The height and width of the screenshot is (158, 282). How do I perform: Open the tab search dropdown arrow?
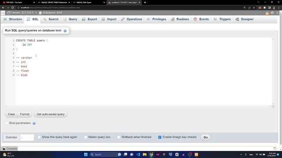pyautogui.click(x=258, y=2)
